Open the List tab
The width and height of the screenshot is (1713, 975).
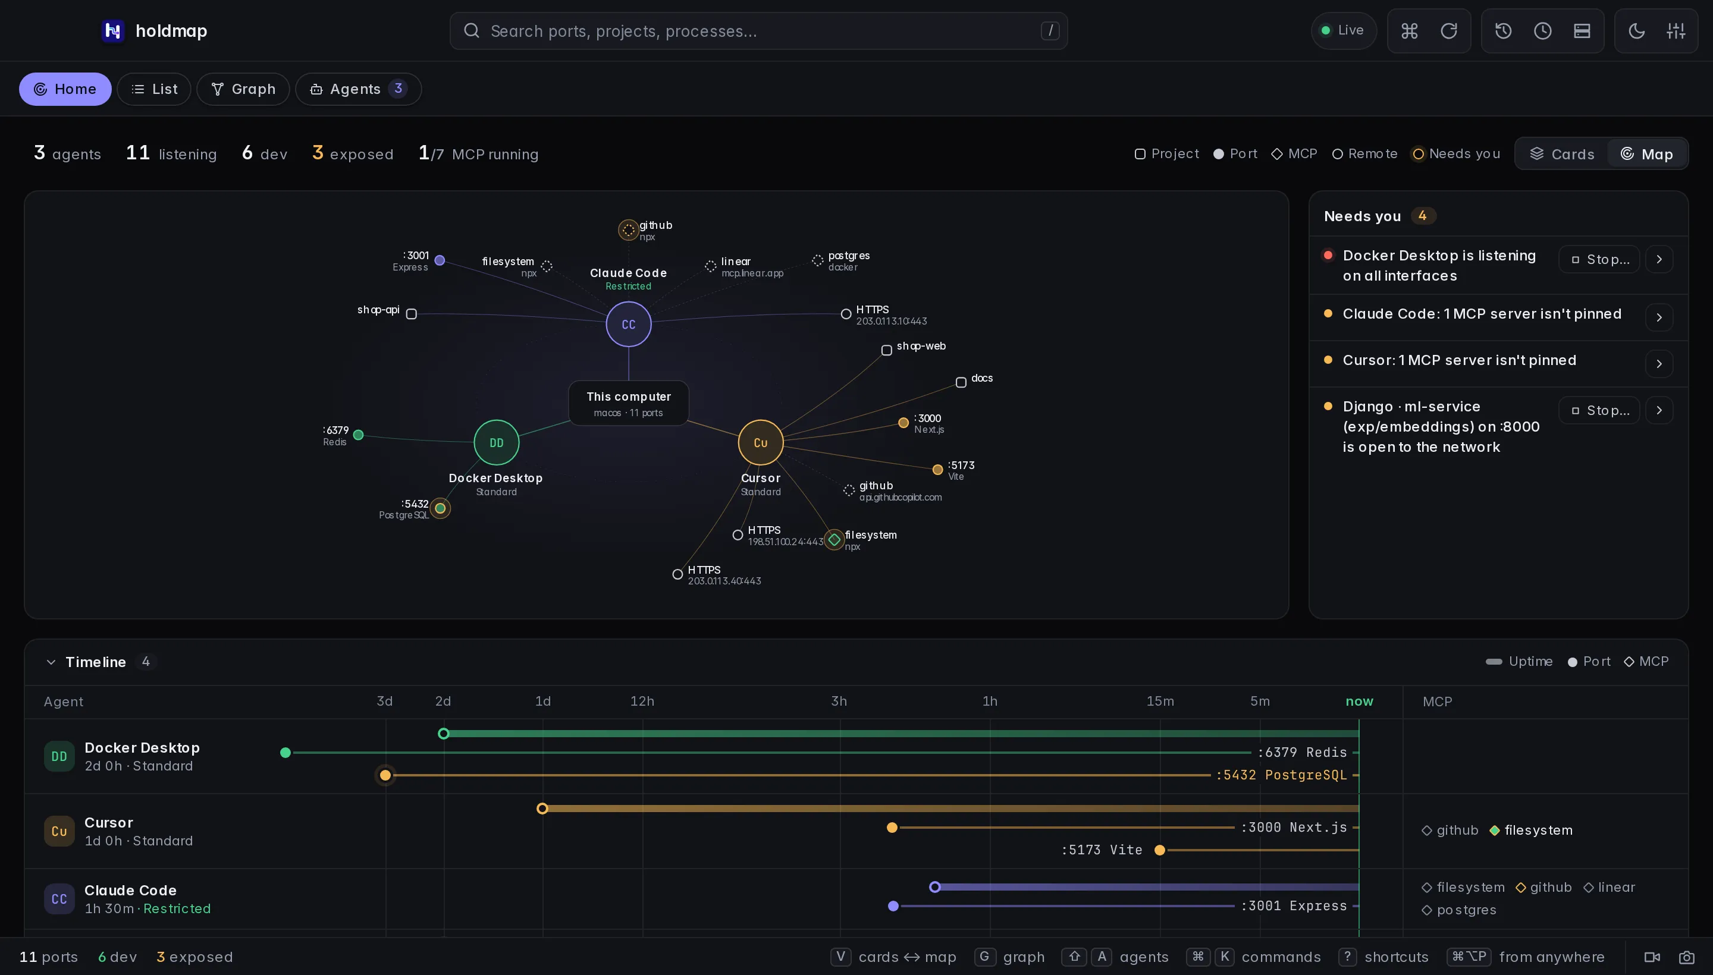(154, 89)
